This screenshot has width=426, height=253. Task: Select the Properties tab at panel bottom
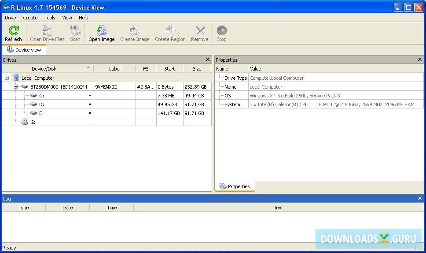click(x=235, y=186)
